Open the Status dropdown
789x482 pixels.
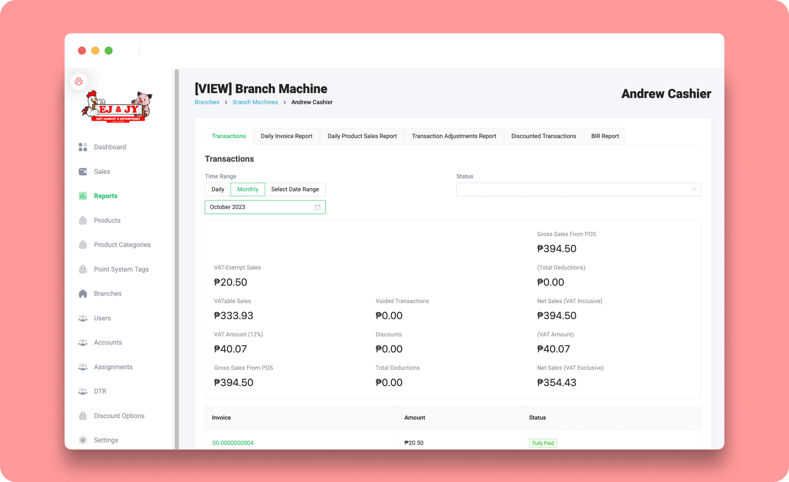pos(578,189)
